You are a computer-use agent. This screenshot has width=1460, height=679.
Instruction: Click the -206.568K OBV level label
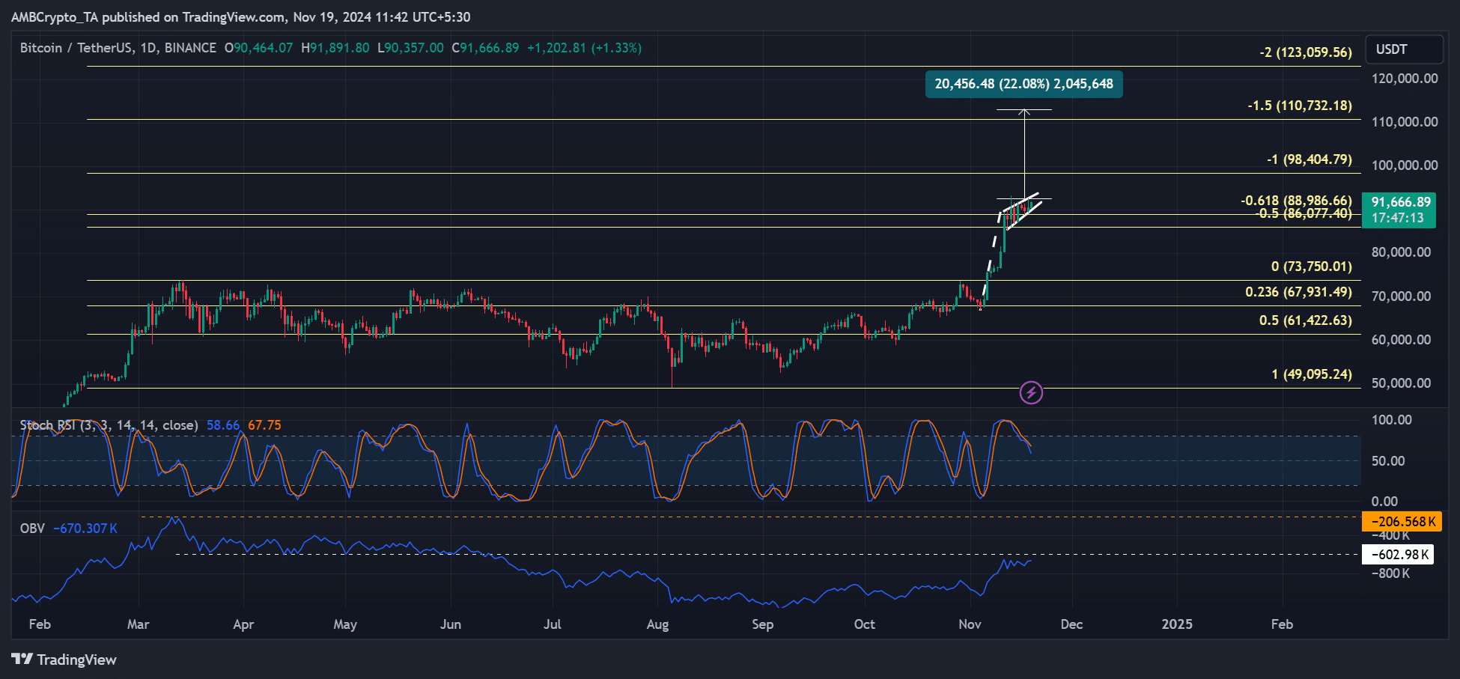click(x=1402, y=522)
